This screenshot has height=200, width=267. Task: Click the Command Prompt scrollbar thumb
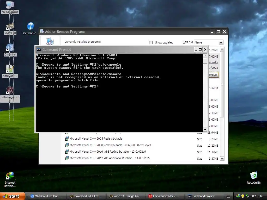coord(205,61)
